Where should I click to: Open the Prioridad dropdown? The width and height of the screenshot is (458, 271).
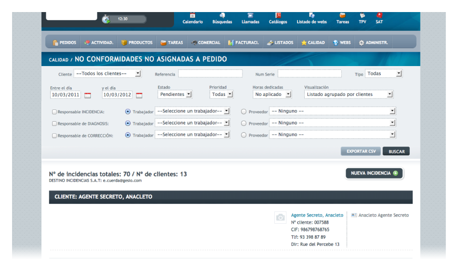click(x=221, y=95)
